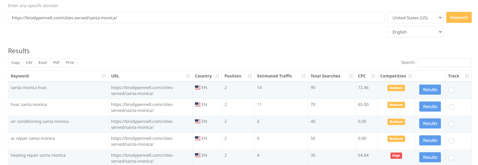Check Track box for santa monica hvac
Image resolution: width=478 pixels, height=165 pixels.
[x=451, y=90]
